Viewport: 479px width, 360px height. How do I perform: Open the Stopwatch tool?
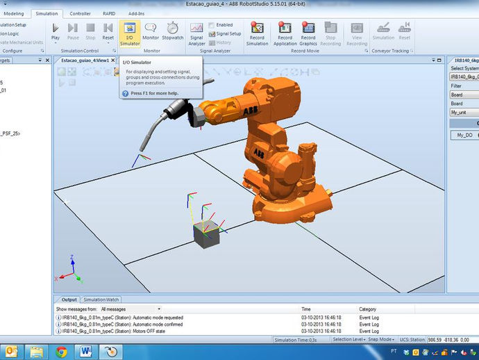173,31
